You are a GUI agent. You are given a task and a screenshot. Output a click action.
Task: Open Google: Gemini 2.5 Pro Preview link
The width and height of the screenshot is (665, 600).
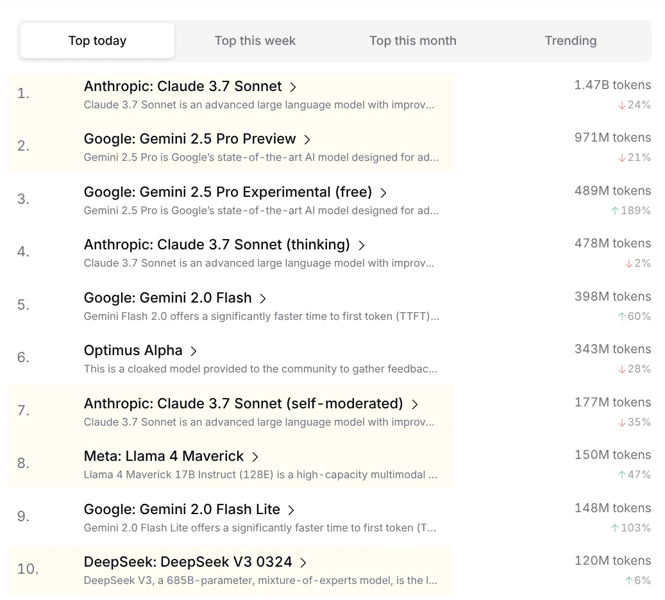(190, 138)
